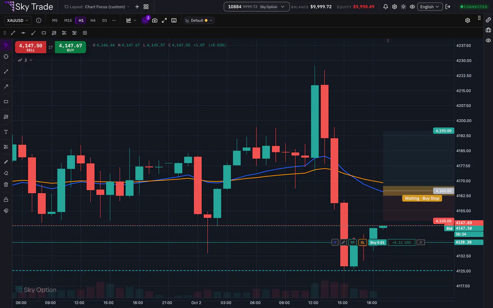Open the XAUUSD symbol dropdown
Screen dimensions: 493x308
pos(18,20)
